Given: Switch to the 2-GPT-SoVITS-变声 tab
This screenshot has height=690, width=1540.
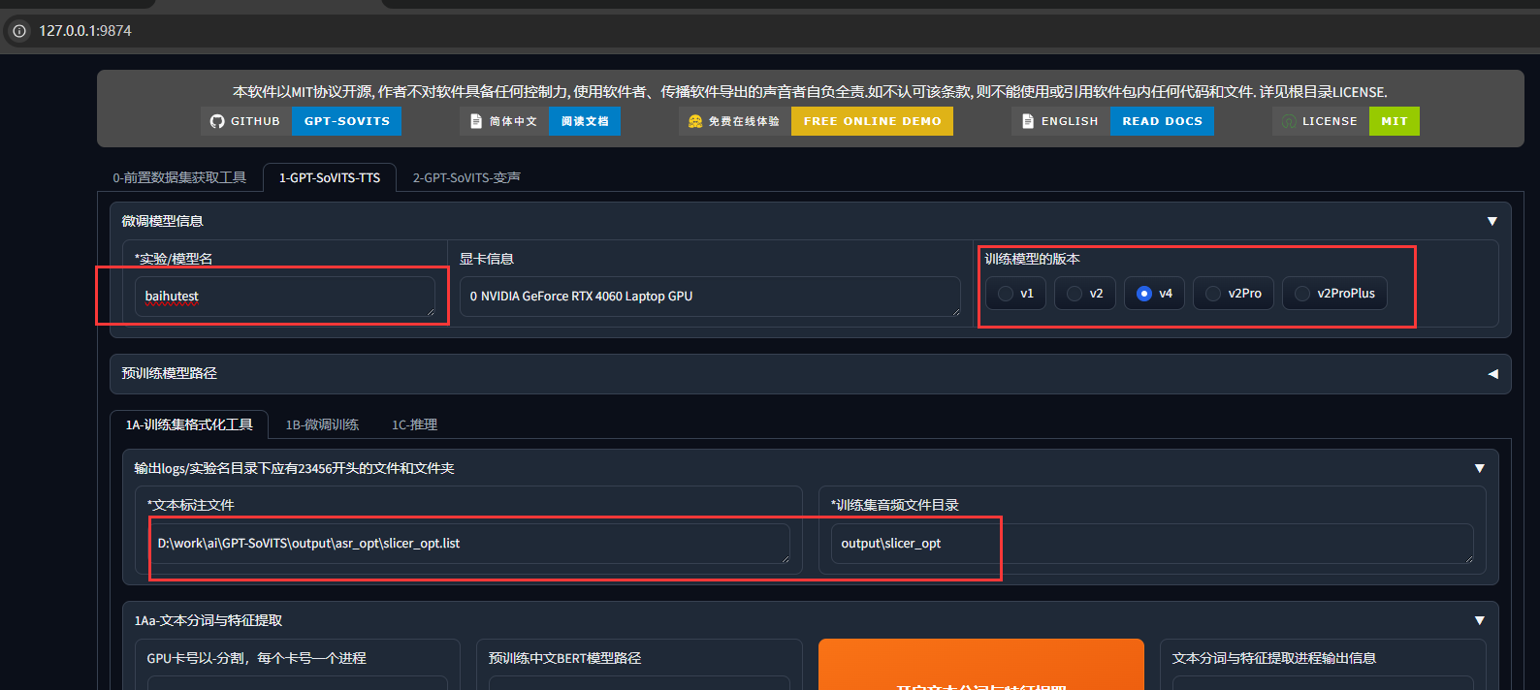Looking at the screenshot, I should pyautogui.click(x=466, y=177).
